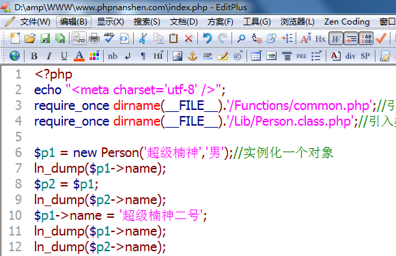Image resolution: width=396 pixels, height=256 pixels.
Task: Insert font tag with A icon
Action: 336,56
